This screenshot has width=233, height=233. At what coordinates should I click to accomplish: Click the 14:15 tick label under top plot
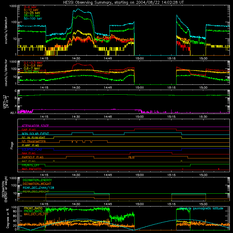[x=44, y=59]
